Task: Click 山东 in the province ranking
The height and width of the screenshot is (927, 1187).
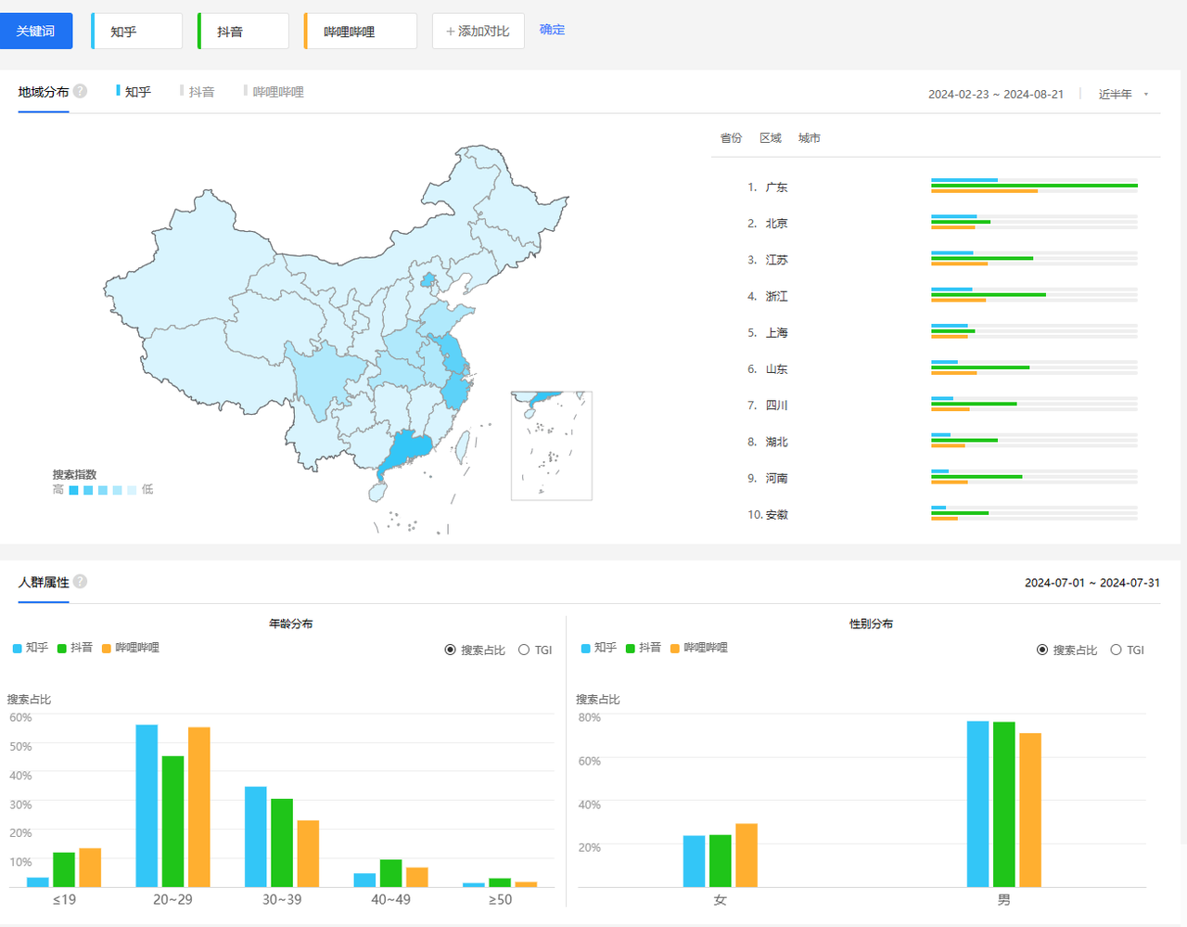Action: pos(776,368)
